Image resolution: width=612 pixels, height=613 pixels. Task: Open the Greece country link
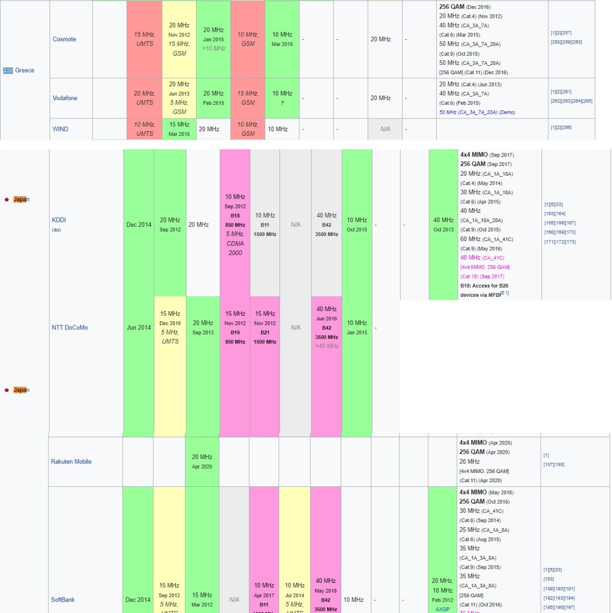[x=25, y=70]
